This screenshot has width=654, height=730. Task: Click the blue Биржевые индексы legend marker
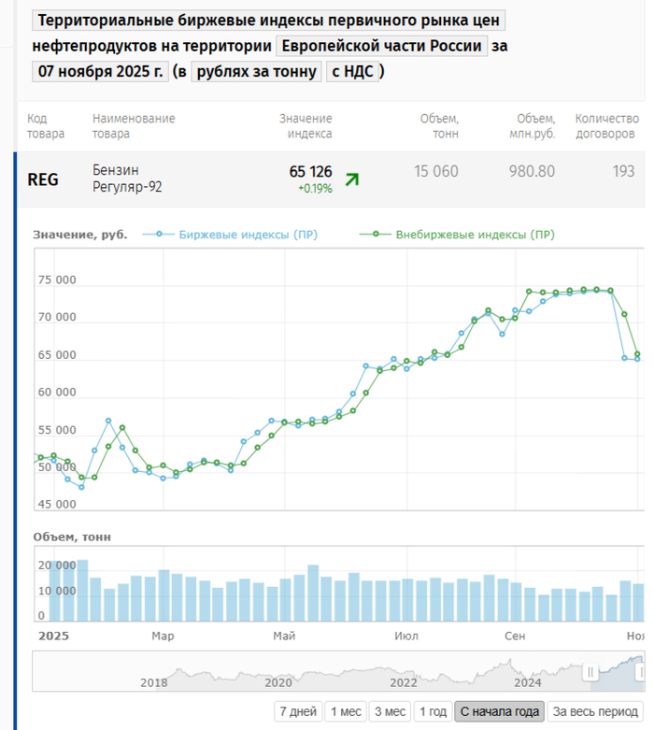click(160, 235)
